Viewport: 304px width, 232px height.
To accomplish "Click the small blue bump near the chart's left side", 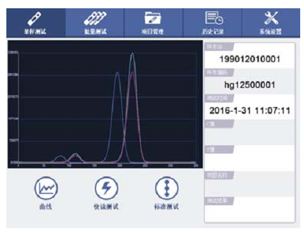I will pyautogui.click(x=60, y=157).
